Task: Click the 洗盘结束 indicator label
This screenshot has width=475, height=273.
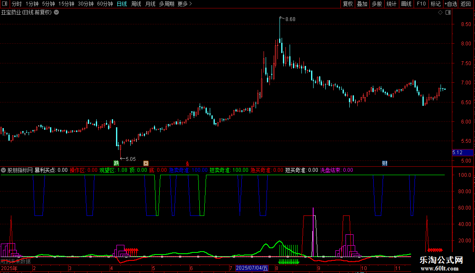Action: (x=336, y=170)
